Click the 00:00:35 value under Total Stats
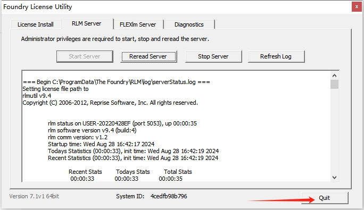Image resolution: width=364 pixels, height=210 pixels. [x=171, y=179]
